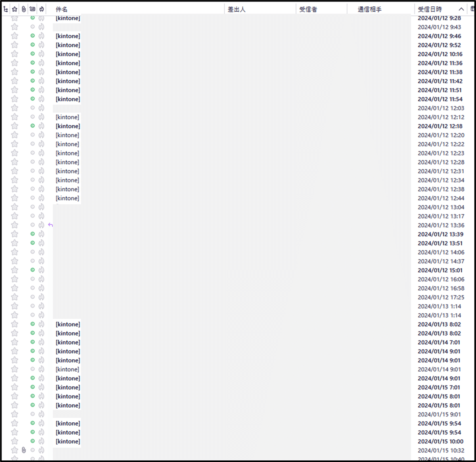Sort messages by the 受信者 column header
The width and height of the screenshot is (476, 462).
308,9
